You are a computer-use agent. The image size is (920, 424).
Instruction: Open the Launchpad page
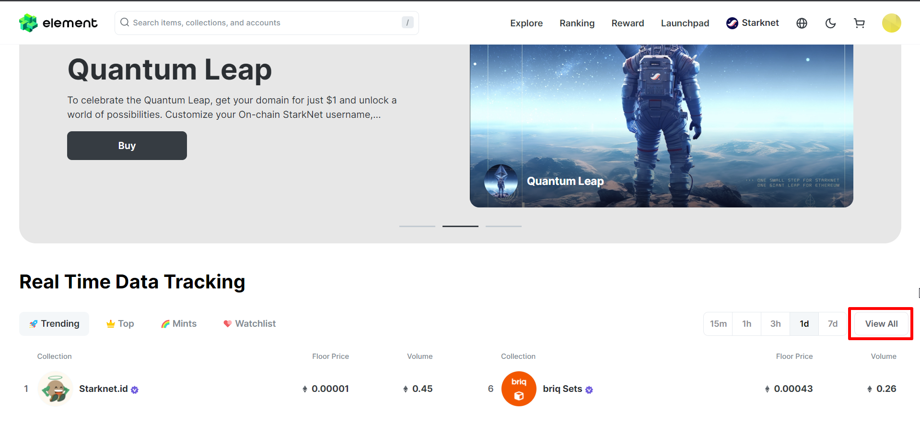(685, 23)
